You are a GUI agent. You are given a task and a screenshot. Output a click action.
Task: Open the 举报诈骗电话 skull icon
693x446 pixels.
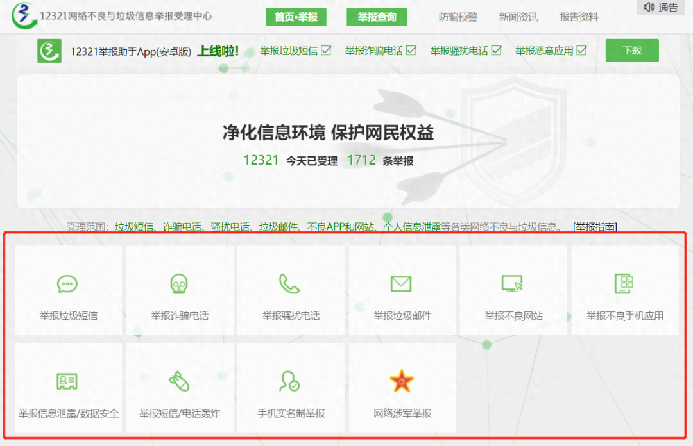pyautogui.click(x=179, y=284)
